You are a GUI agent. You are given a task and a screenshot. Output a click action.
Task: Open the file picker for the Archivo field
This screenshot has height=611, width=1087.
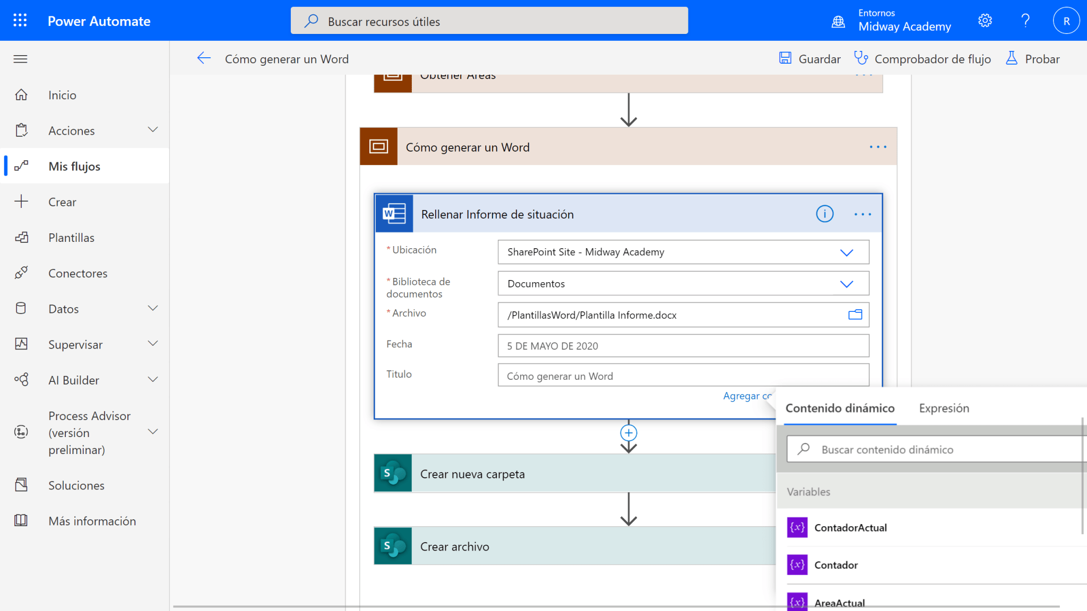click(855, 315)
